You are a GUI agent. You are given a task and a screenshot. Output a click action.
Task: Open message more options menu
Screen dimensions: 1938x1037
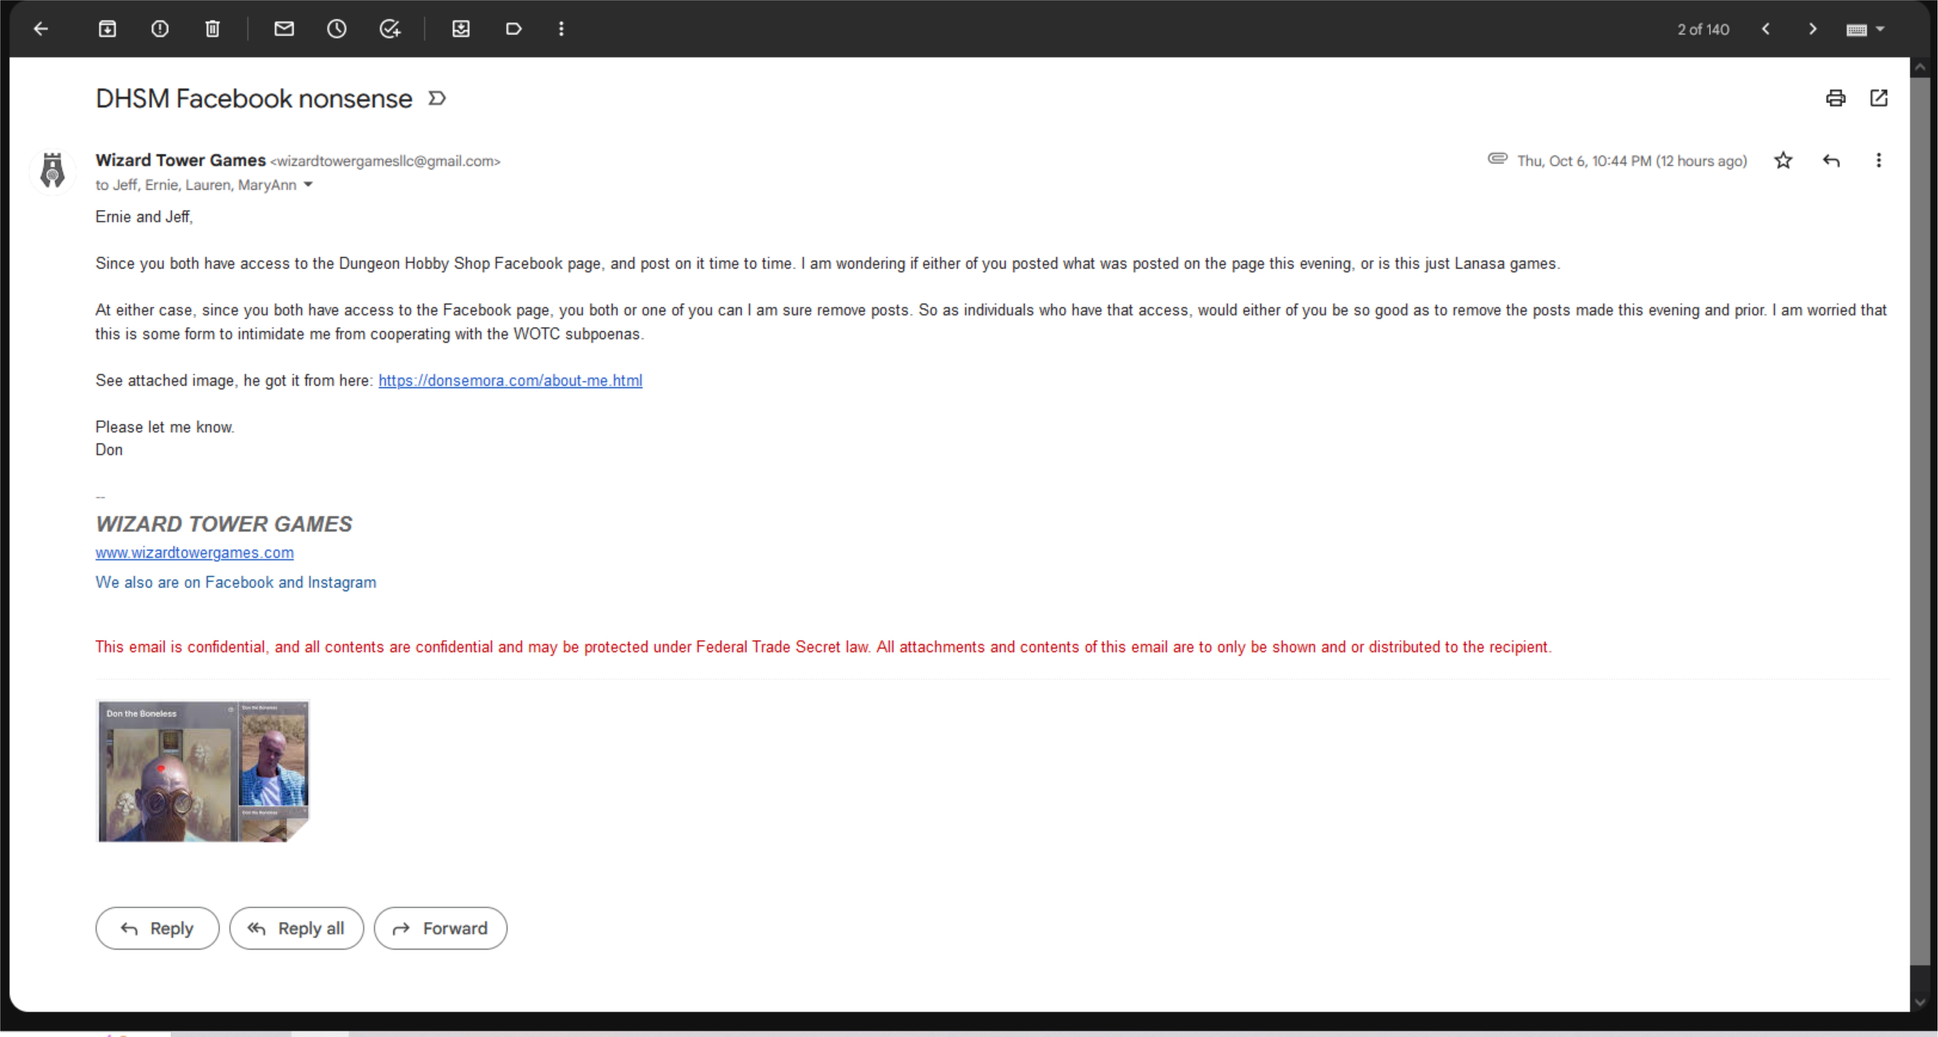(1879, 160)
